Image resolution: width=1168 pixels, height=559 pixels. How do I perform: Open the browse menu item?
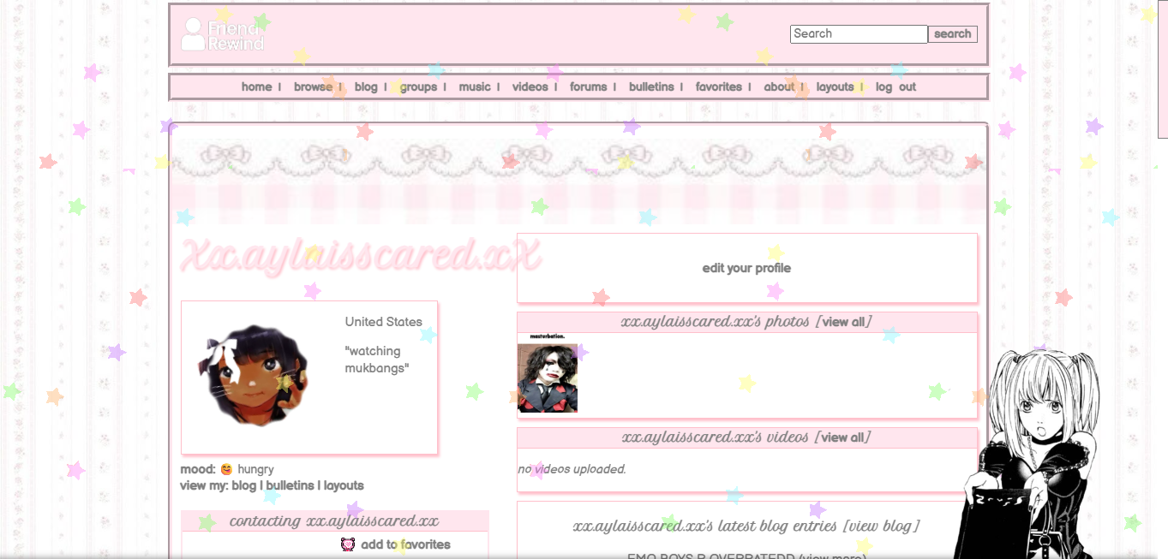pyautogui.click(x=313, y=86)
